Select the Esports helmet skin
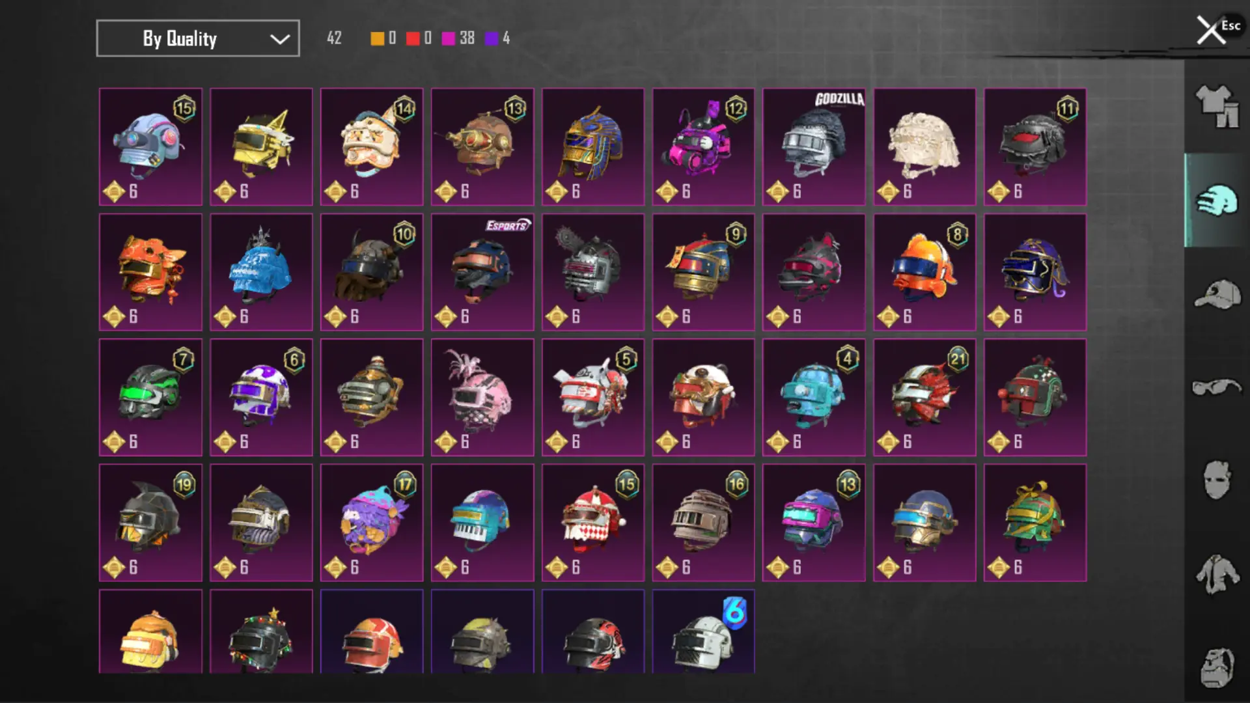This screenshot has width=1250, height=703. coord(482,272)
